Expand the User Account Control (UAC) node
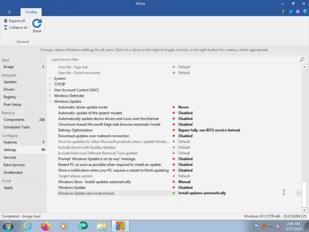 click(x=50, y=90)
